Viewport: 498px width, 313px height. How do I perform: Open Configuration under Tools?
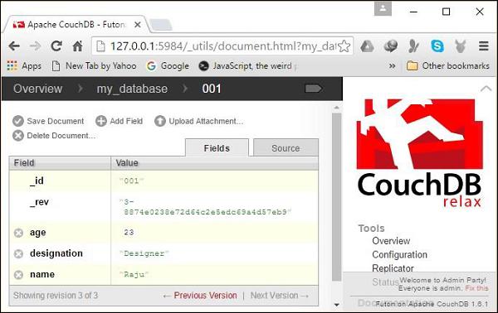pos(399,255)
